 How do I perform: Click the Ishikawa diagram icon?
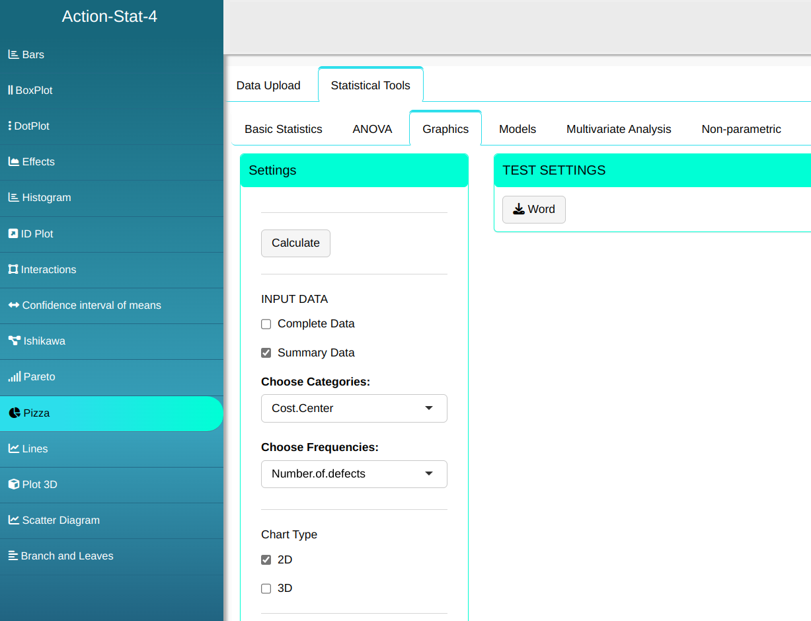[x=14, y=341]
